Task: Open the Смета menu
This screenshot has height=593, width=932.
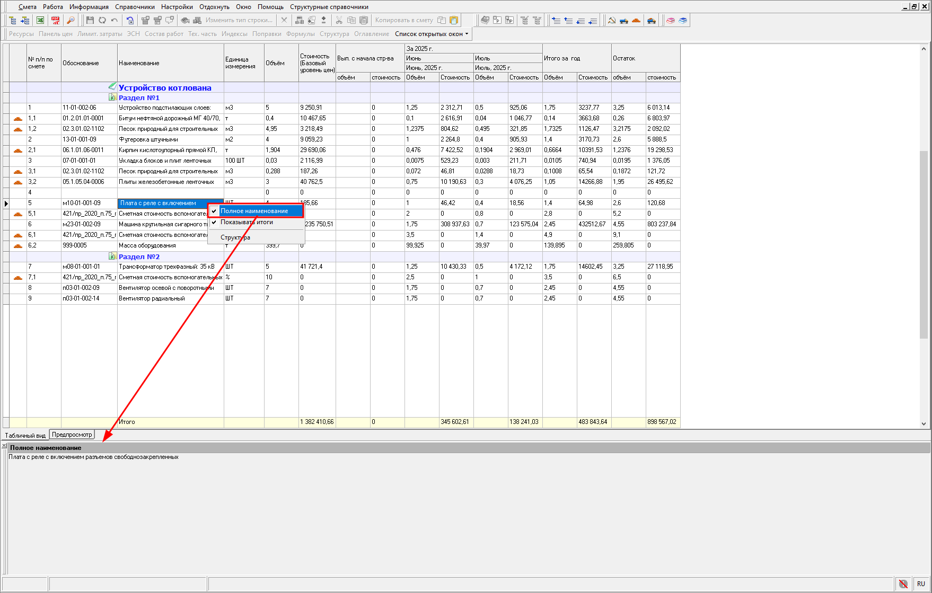Action: [x=28, y=7]
